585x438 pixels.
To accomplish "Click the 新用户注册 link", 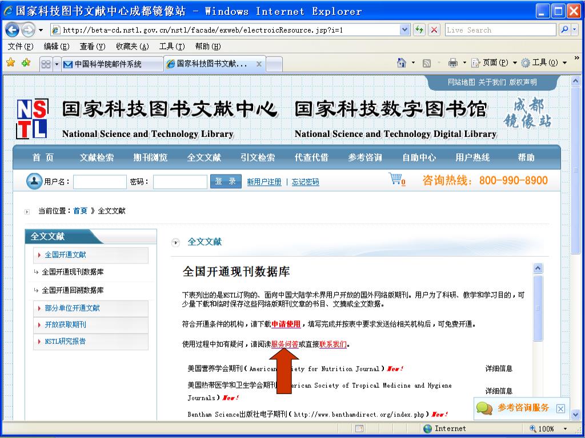I will (x=264, y=182).
